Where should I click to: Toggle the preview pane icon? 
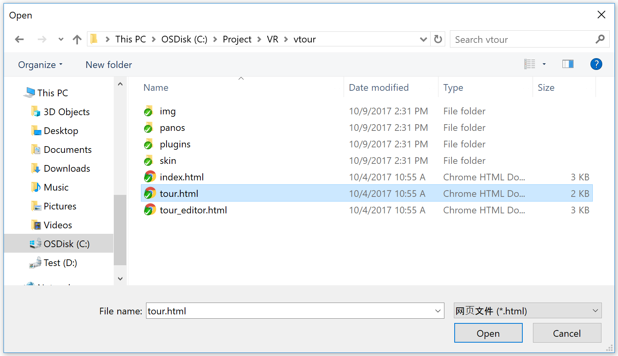point(568,64)
